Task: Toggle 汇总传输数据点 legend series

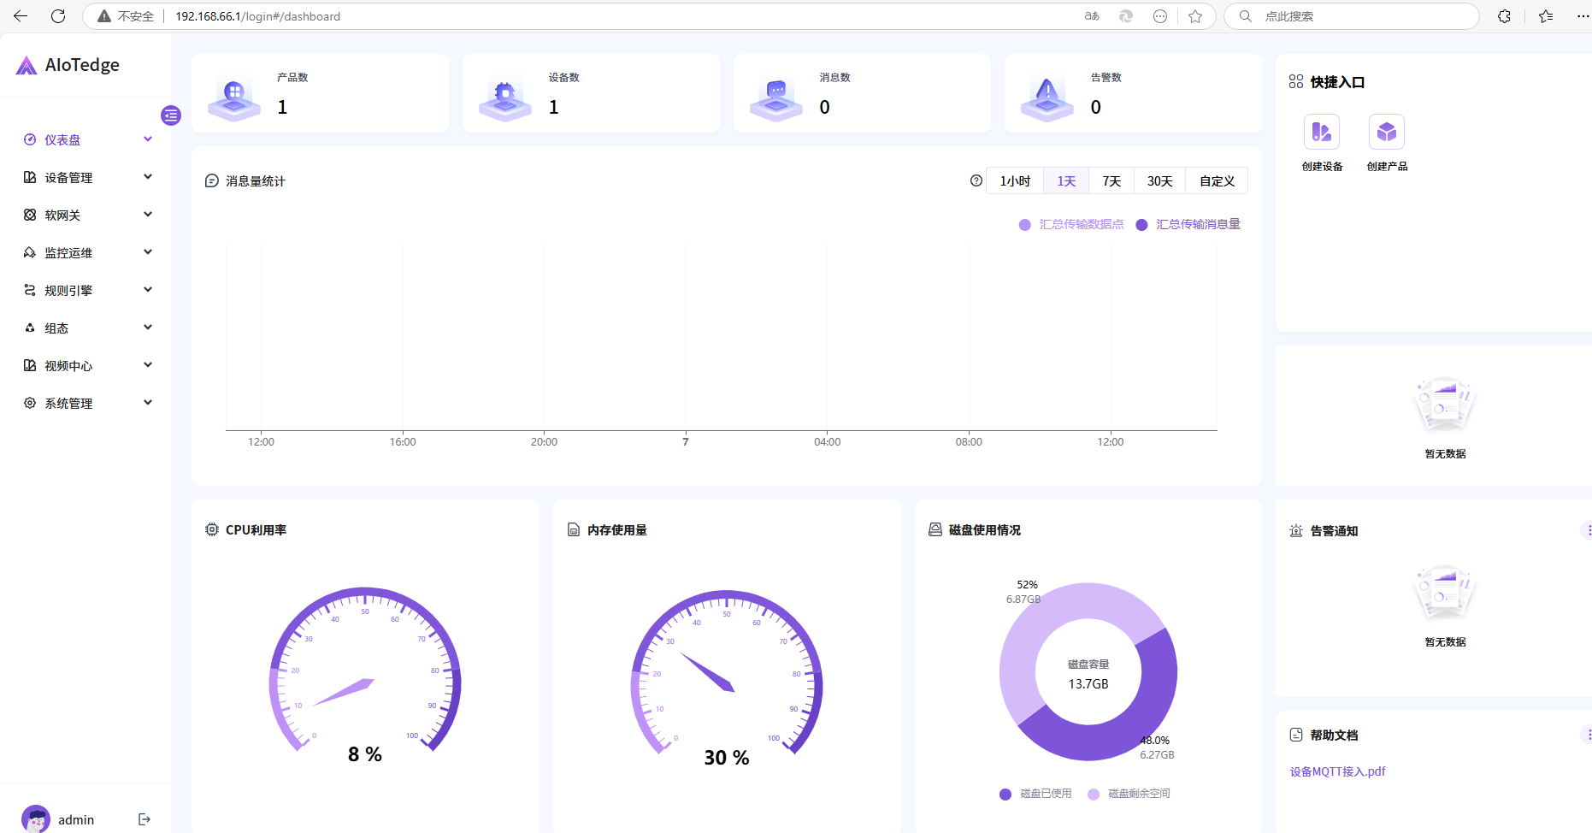Action: point(1072,224)
